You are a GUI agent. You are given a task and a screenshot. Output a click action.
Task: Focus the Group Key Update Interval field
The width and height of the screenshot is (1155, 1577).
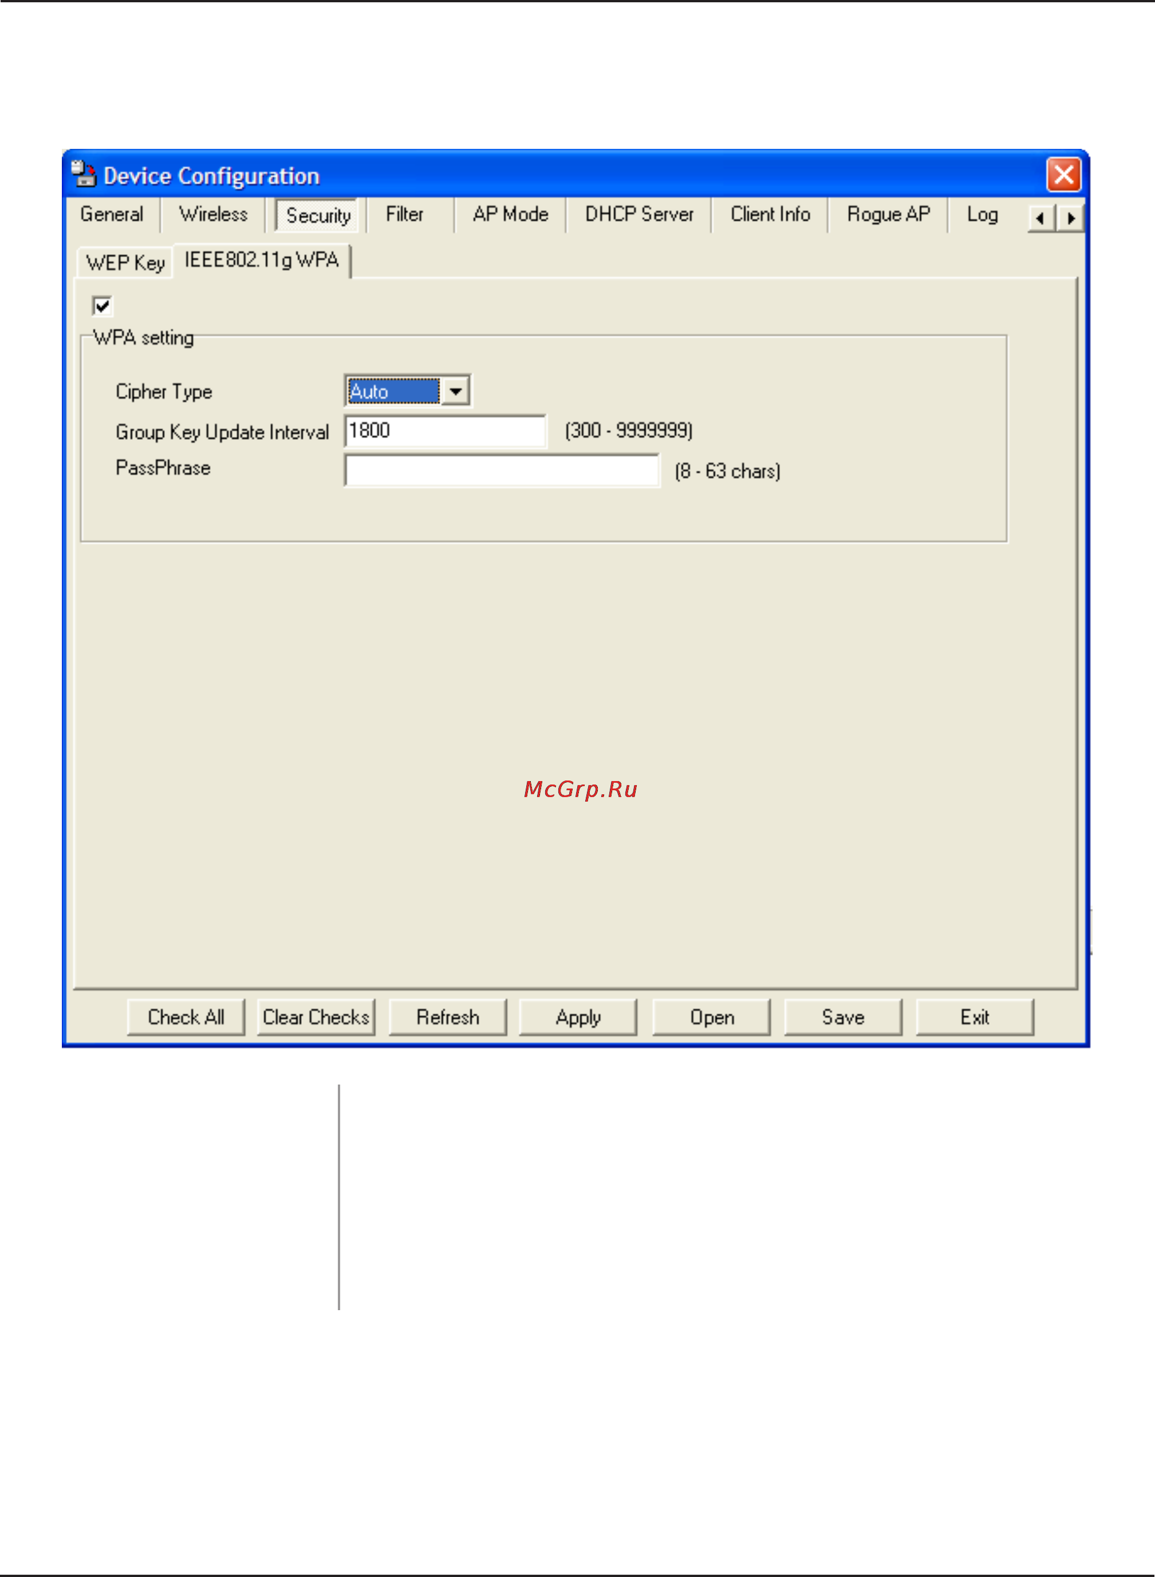[x=446, y=431]
